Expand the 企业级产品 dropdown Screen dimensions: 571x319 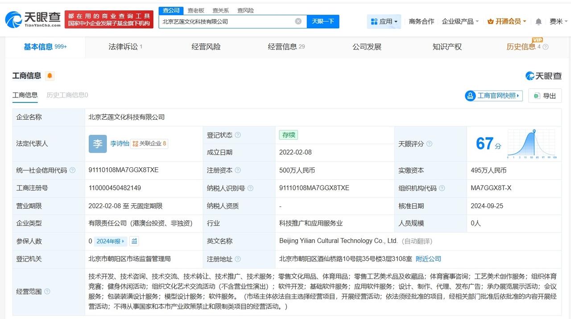[460, 21]
